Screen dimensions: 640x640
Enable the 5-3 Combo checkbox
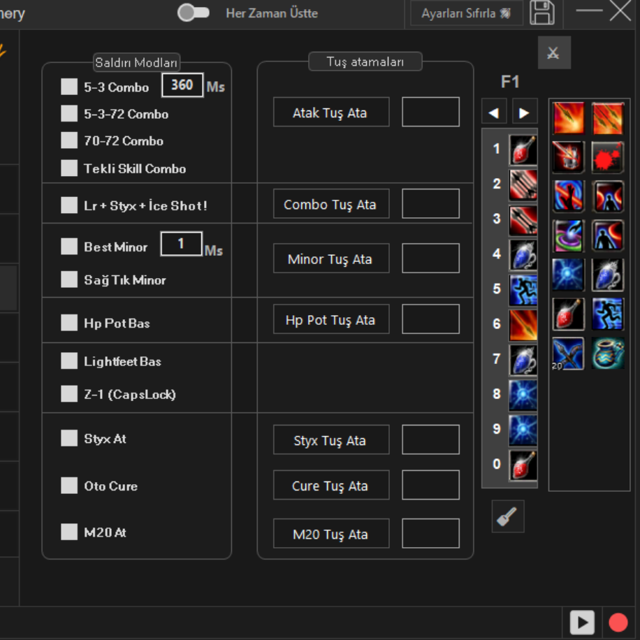69,87
